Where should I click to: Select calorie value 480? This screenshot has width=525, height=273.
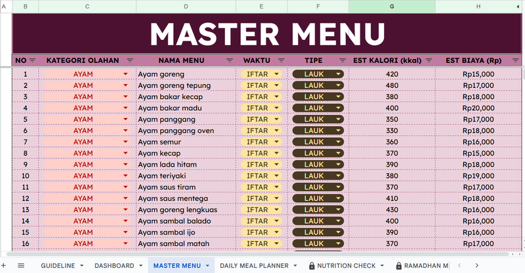392,85
